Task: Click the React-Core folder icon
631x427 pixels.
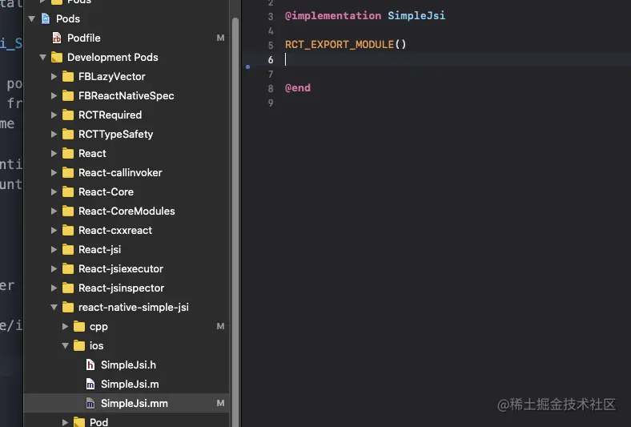Action: (x=68, y=192)
